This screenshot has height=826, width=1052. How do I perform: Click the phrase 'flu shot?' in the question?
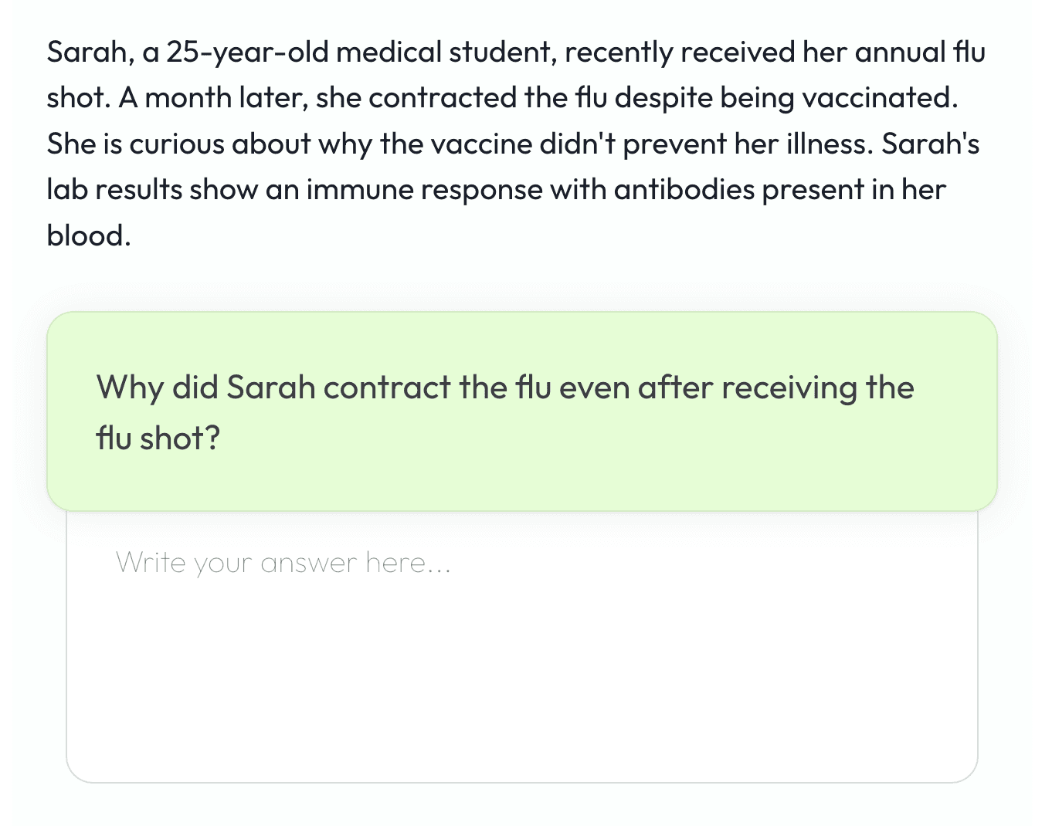click(158, 436)
